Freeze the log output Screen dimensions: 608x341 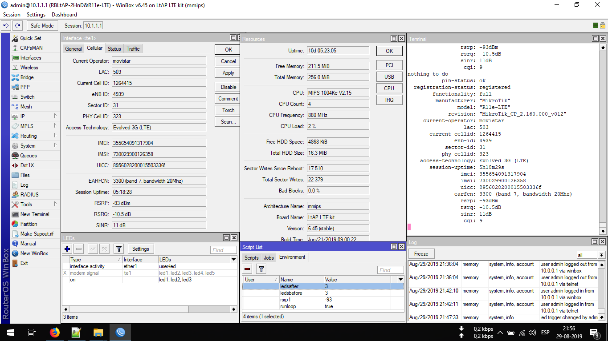coord(420,253)
